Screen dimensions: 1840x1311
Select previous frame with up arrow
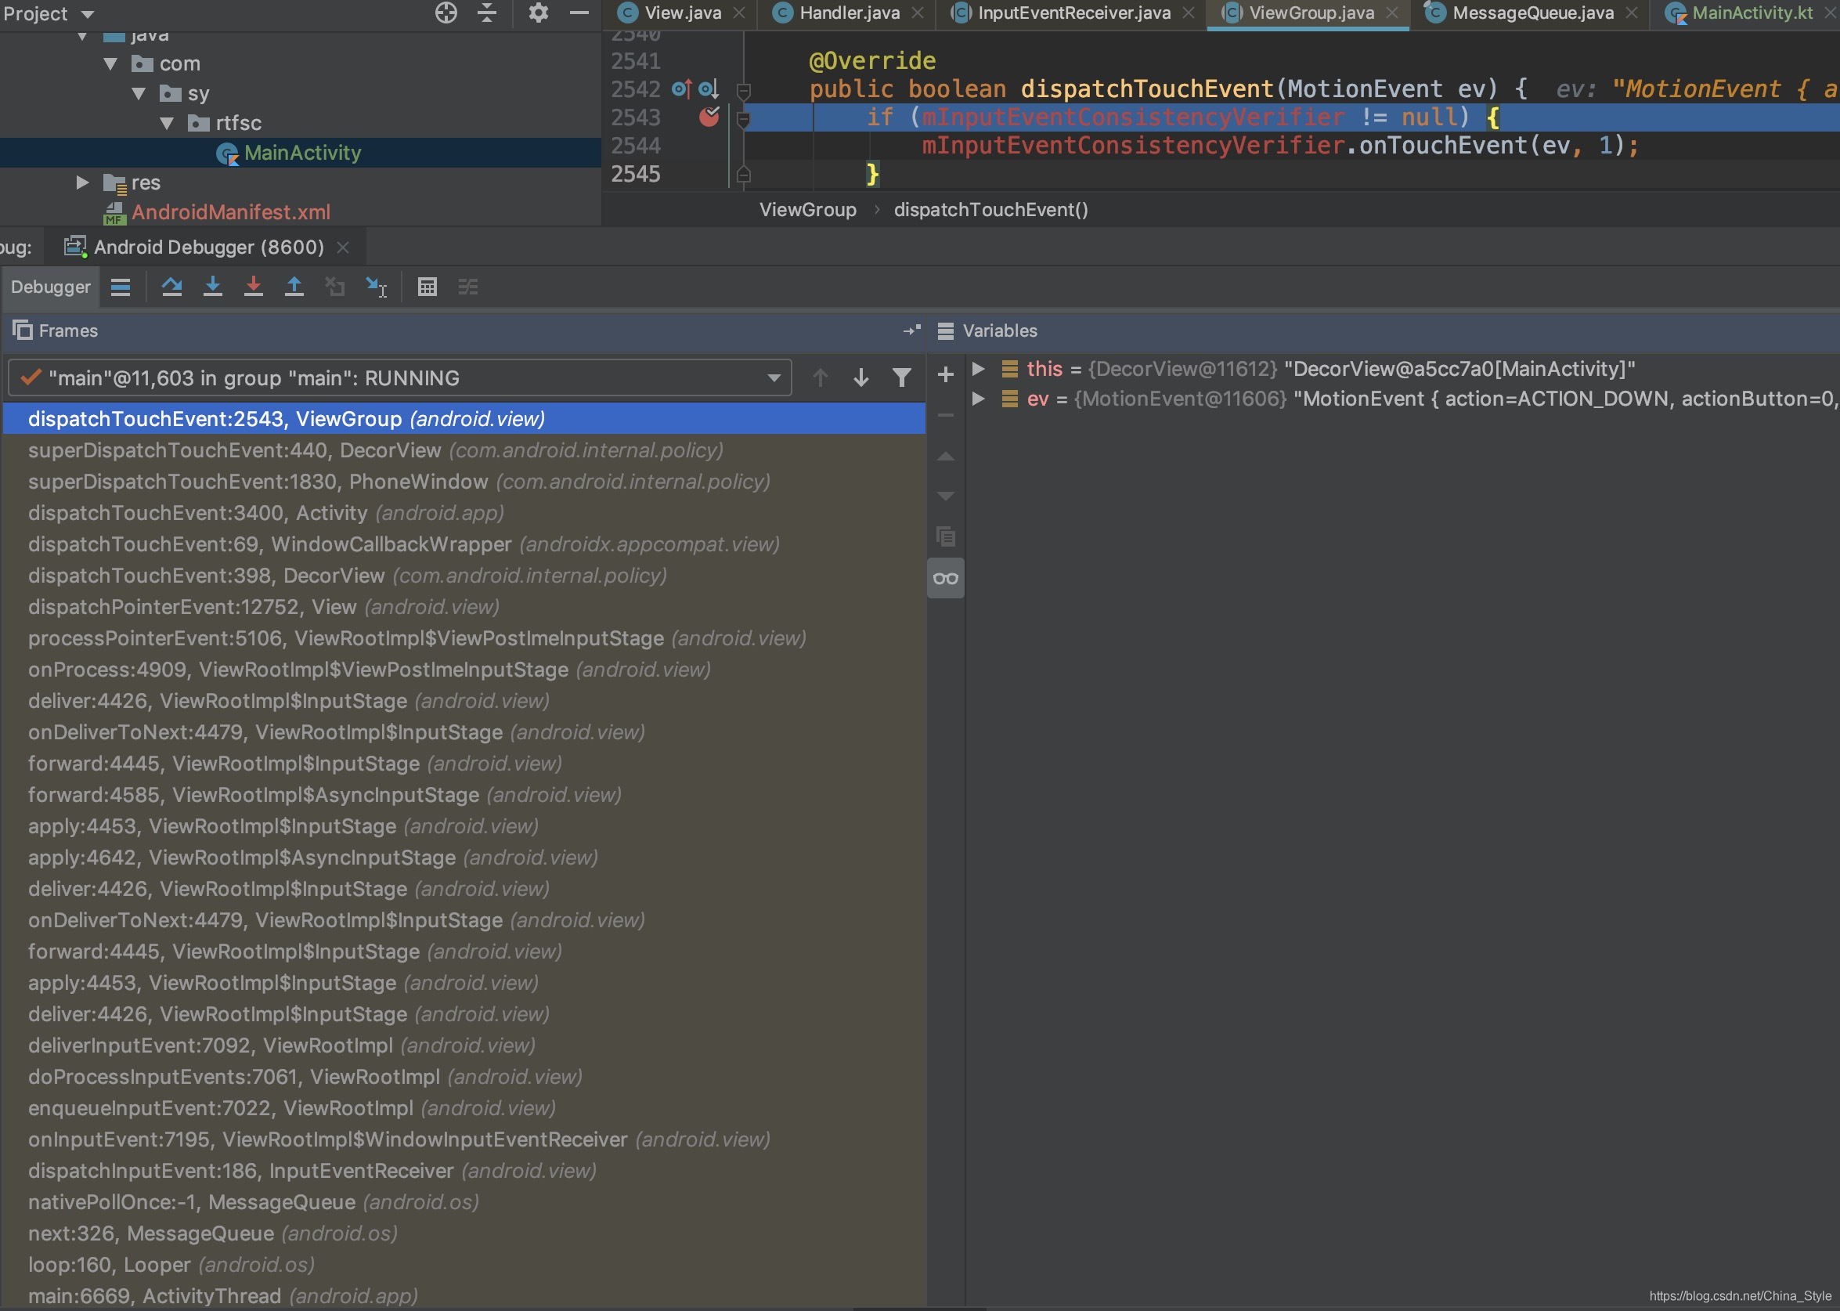click(x=820, y=377)
